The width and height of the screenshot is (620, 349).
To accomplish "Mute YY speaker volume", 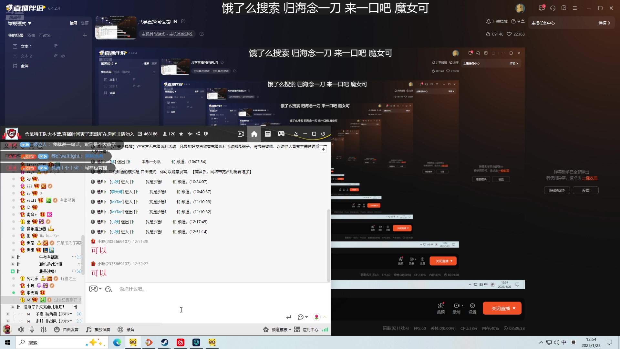I will (x=21, y=329).
